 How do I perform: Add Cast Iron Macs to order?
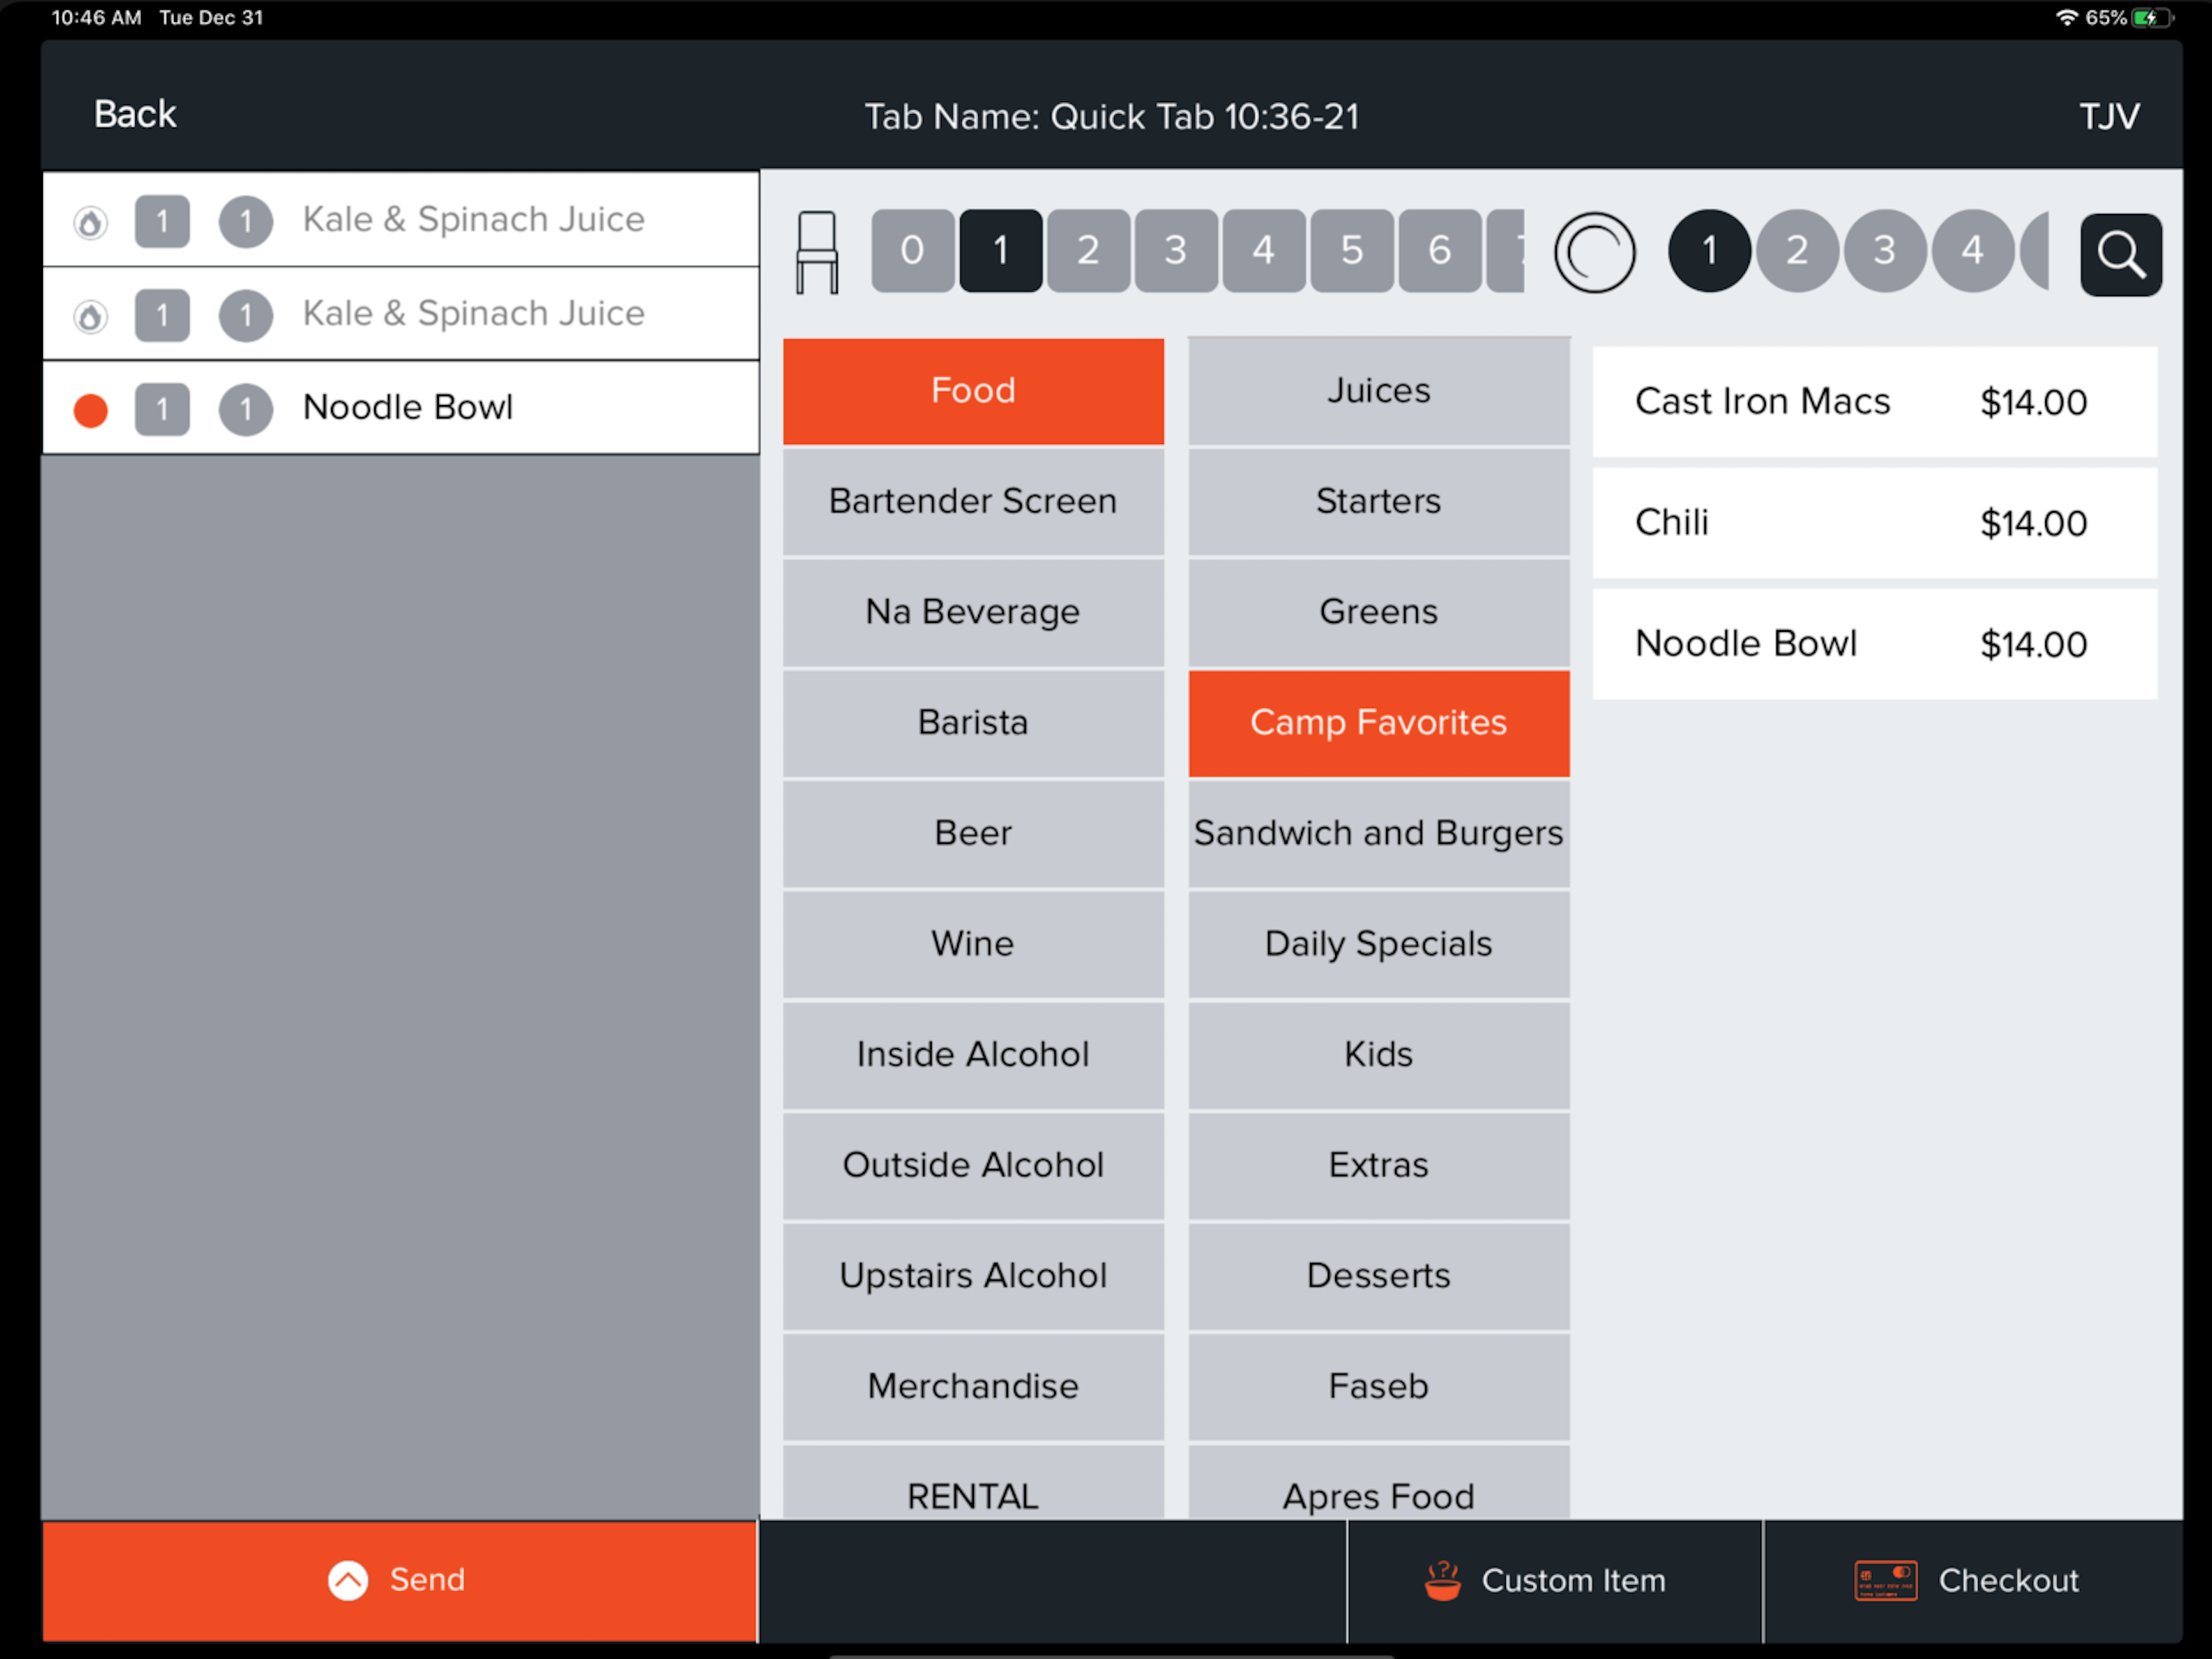[1874, 403]
